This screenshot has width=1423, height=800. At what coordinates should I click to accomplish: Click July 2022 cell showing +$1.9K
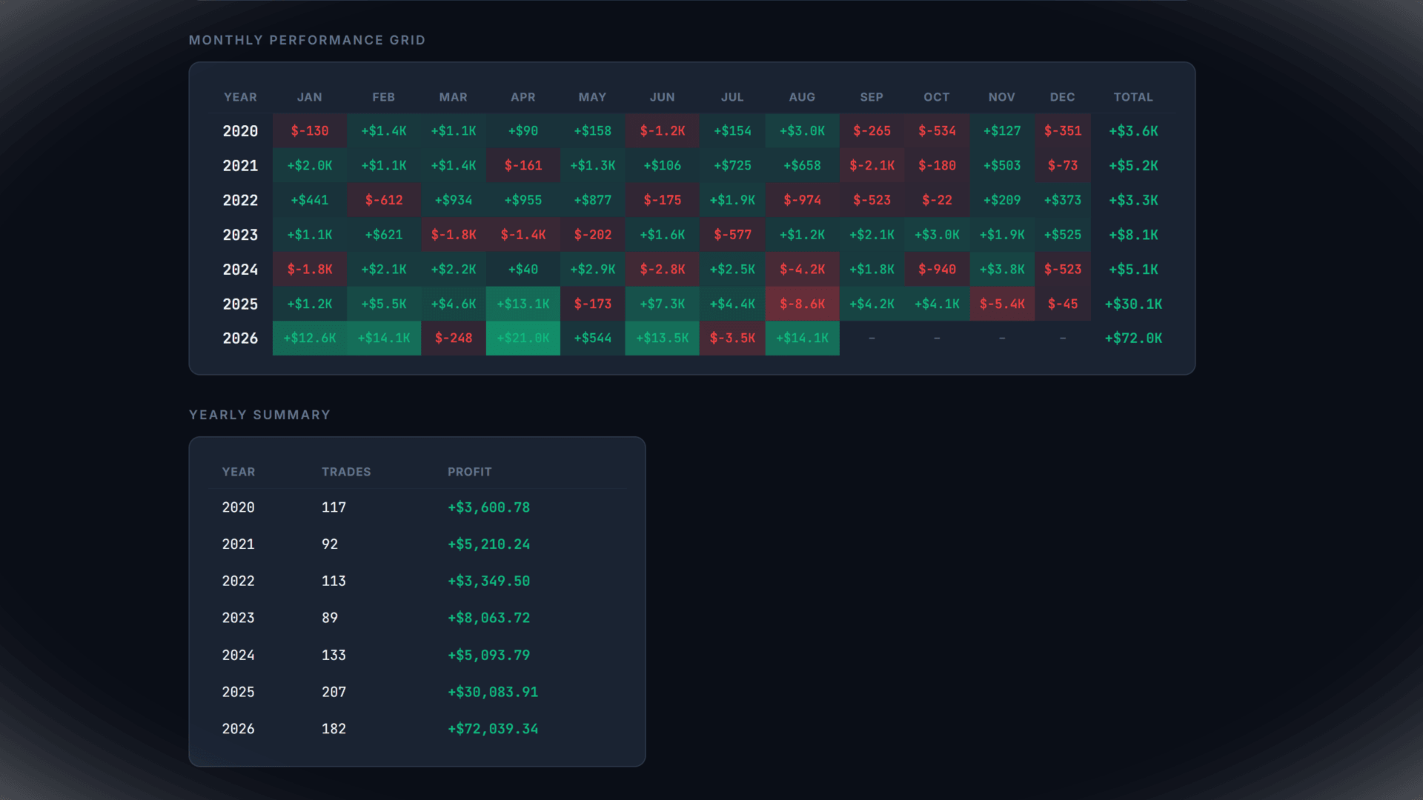[x=732, y=200]
